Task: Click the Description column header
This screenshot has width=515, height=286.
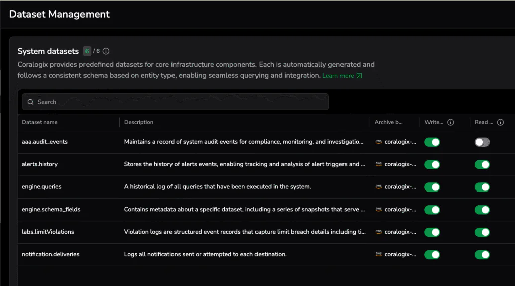Action: [x=139, y=122]
